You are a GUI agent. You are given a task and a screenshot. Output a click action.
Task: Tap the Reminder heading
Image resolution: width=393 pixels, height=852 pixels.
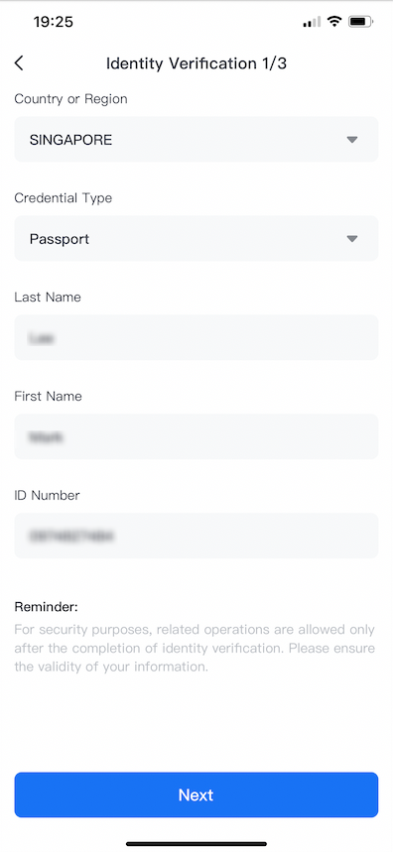click(47, 606)
